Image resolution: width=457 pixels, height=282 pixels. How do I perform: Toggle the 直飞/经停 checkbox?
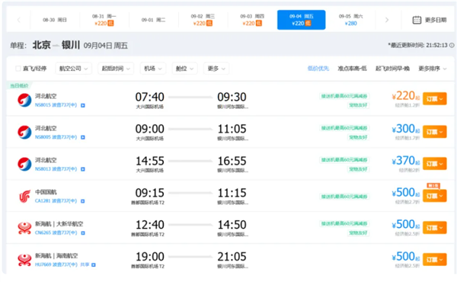click(x=18, y=69)
